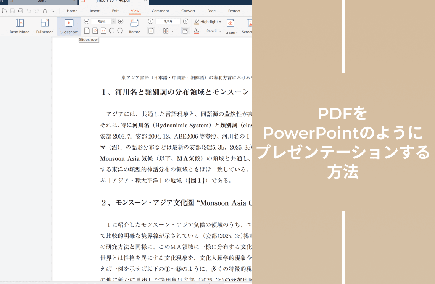
Task: Select the Pencil annotation tool
Action: tap(213, 31)
